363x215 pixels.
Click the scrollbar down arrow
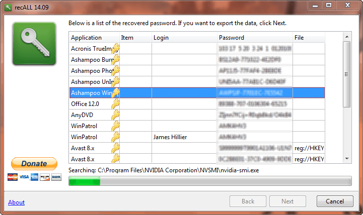pos(347,159)
